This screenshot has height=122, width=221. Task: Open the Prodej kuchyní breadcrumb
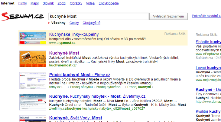click(139, 87)
